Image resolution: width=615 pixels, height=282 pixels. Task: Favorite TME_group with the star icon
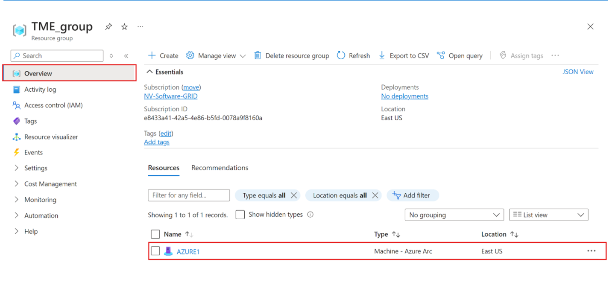pyautogui.click(x=124, y=27)
